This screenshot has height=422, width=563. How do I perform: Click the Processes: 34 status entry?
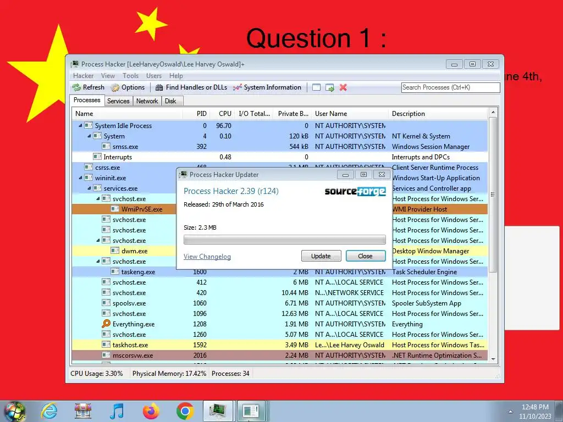pyautogui.click(x=230, y=374)
